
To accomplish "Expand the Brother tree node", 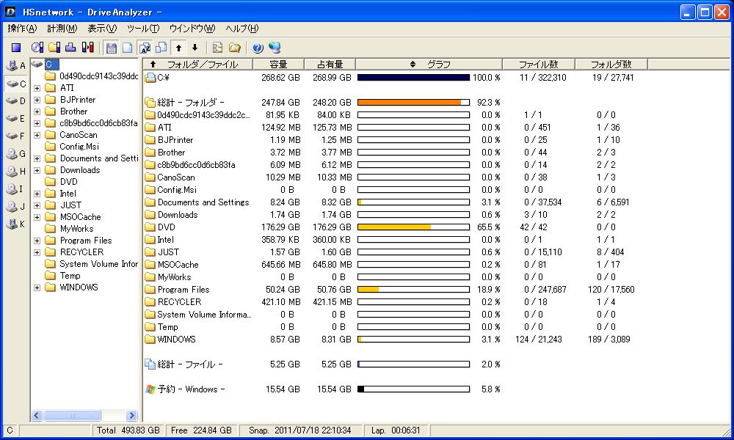I will (37, 111).
